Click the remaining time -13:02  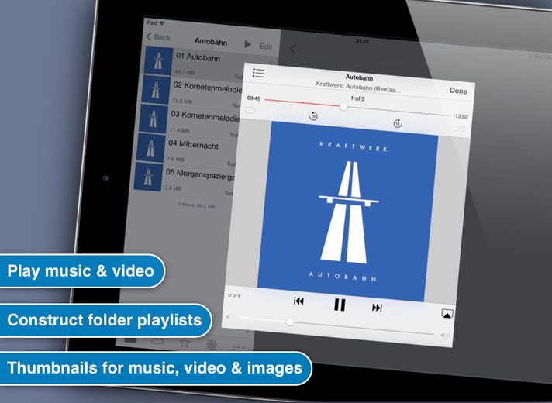tap(461, 116)
